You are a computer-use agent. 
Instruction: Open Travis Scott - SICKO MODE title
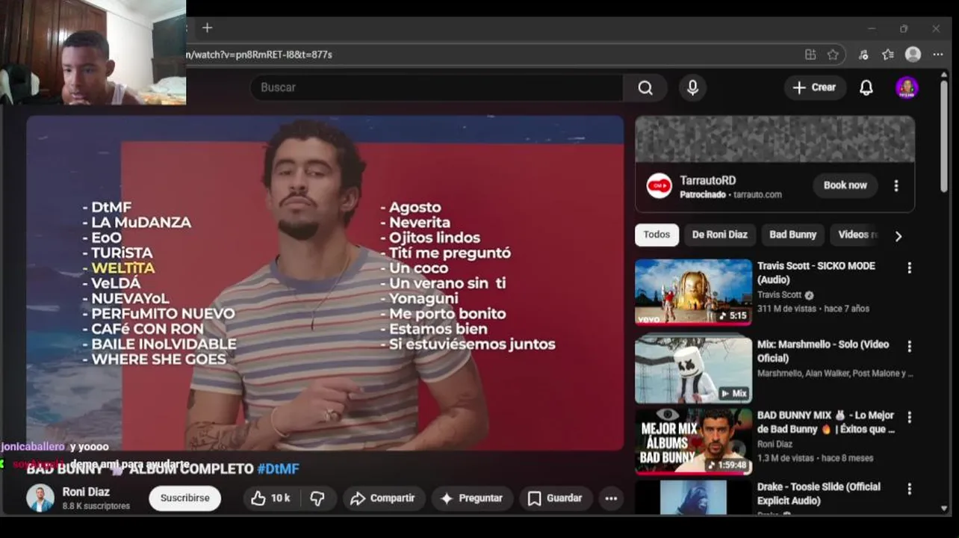816,273
